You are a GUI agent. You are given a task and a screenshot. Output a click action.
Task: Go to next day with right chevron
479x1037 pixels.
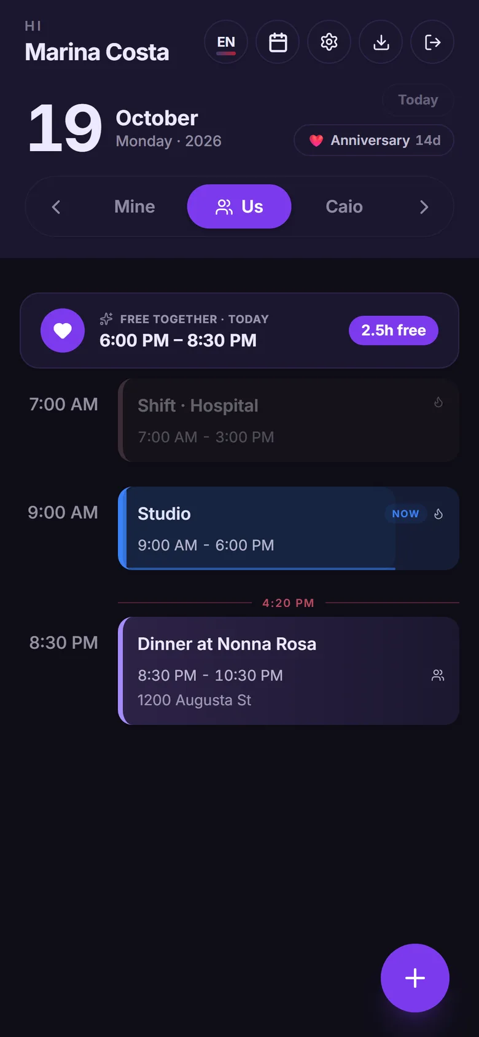click(x=424, y=207)
